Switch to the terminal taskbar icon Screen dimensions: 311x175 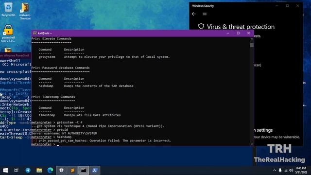84,170
